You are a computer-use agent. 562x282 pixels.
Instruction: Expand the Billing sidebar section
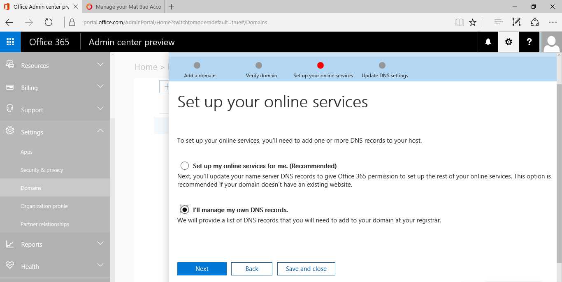point(55,88)
